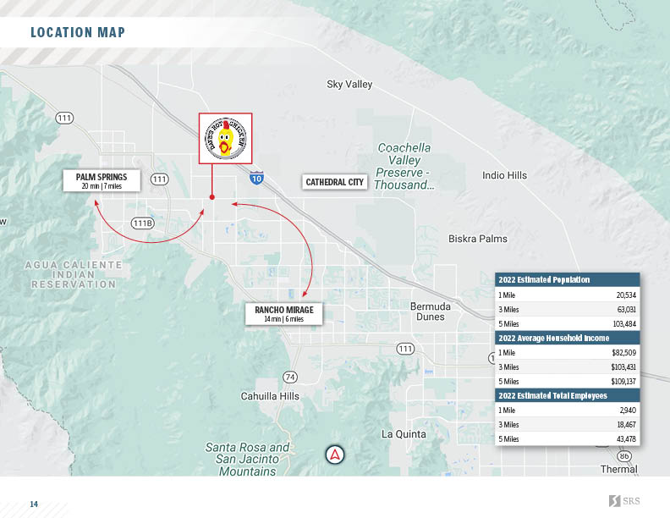Image resolution: width=670 pixels, height=518 pixels.
Task: Select the Rancho Mirage distance label
Action: tap(283, 314)
